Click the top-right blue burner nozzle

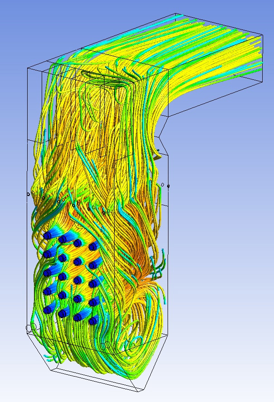93,246
